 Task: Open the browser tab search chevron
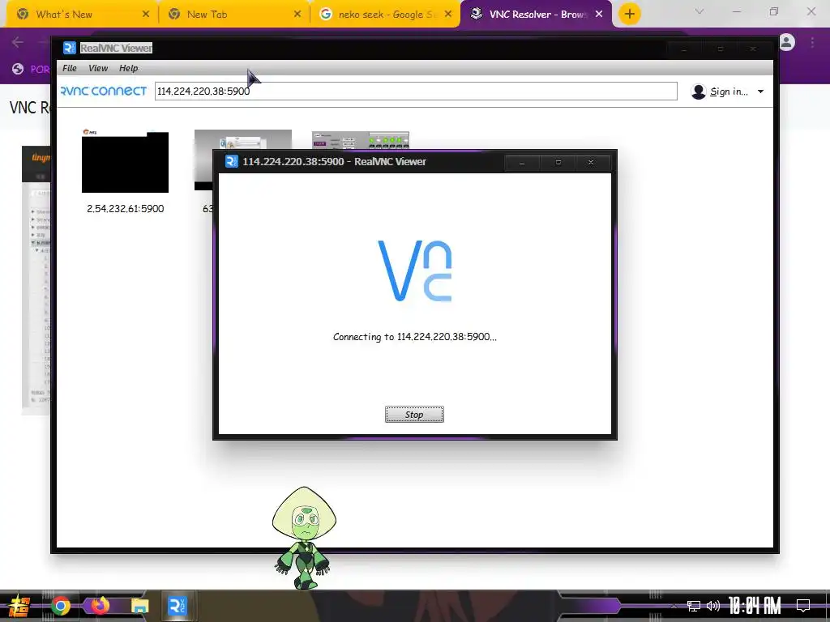point(700,11)
